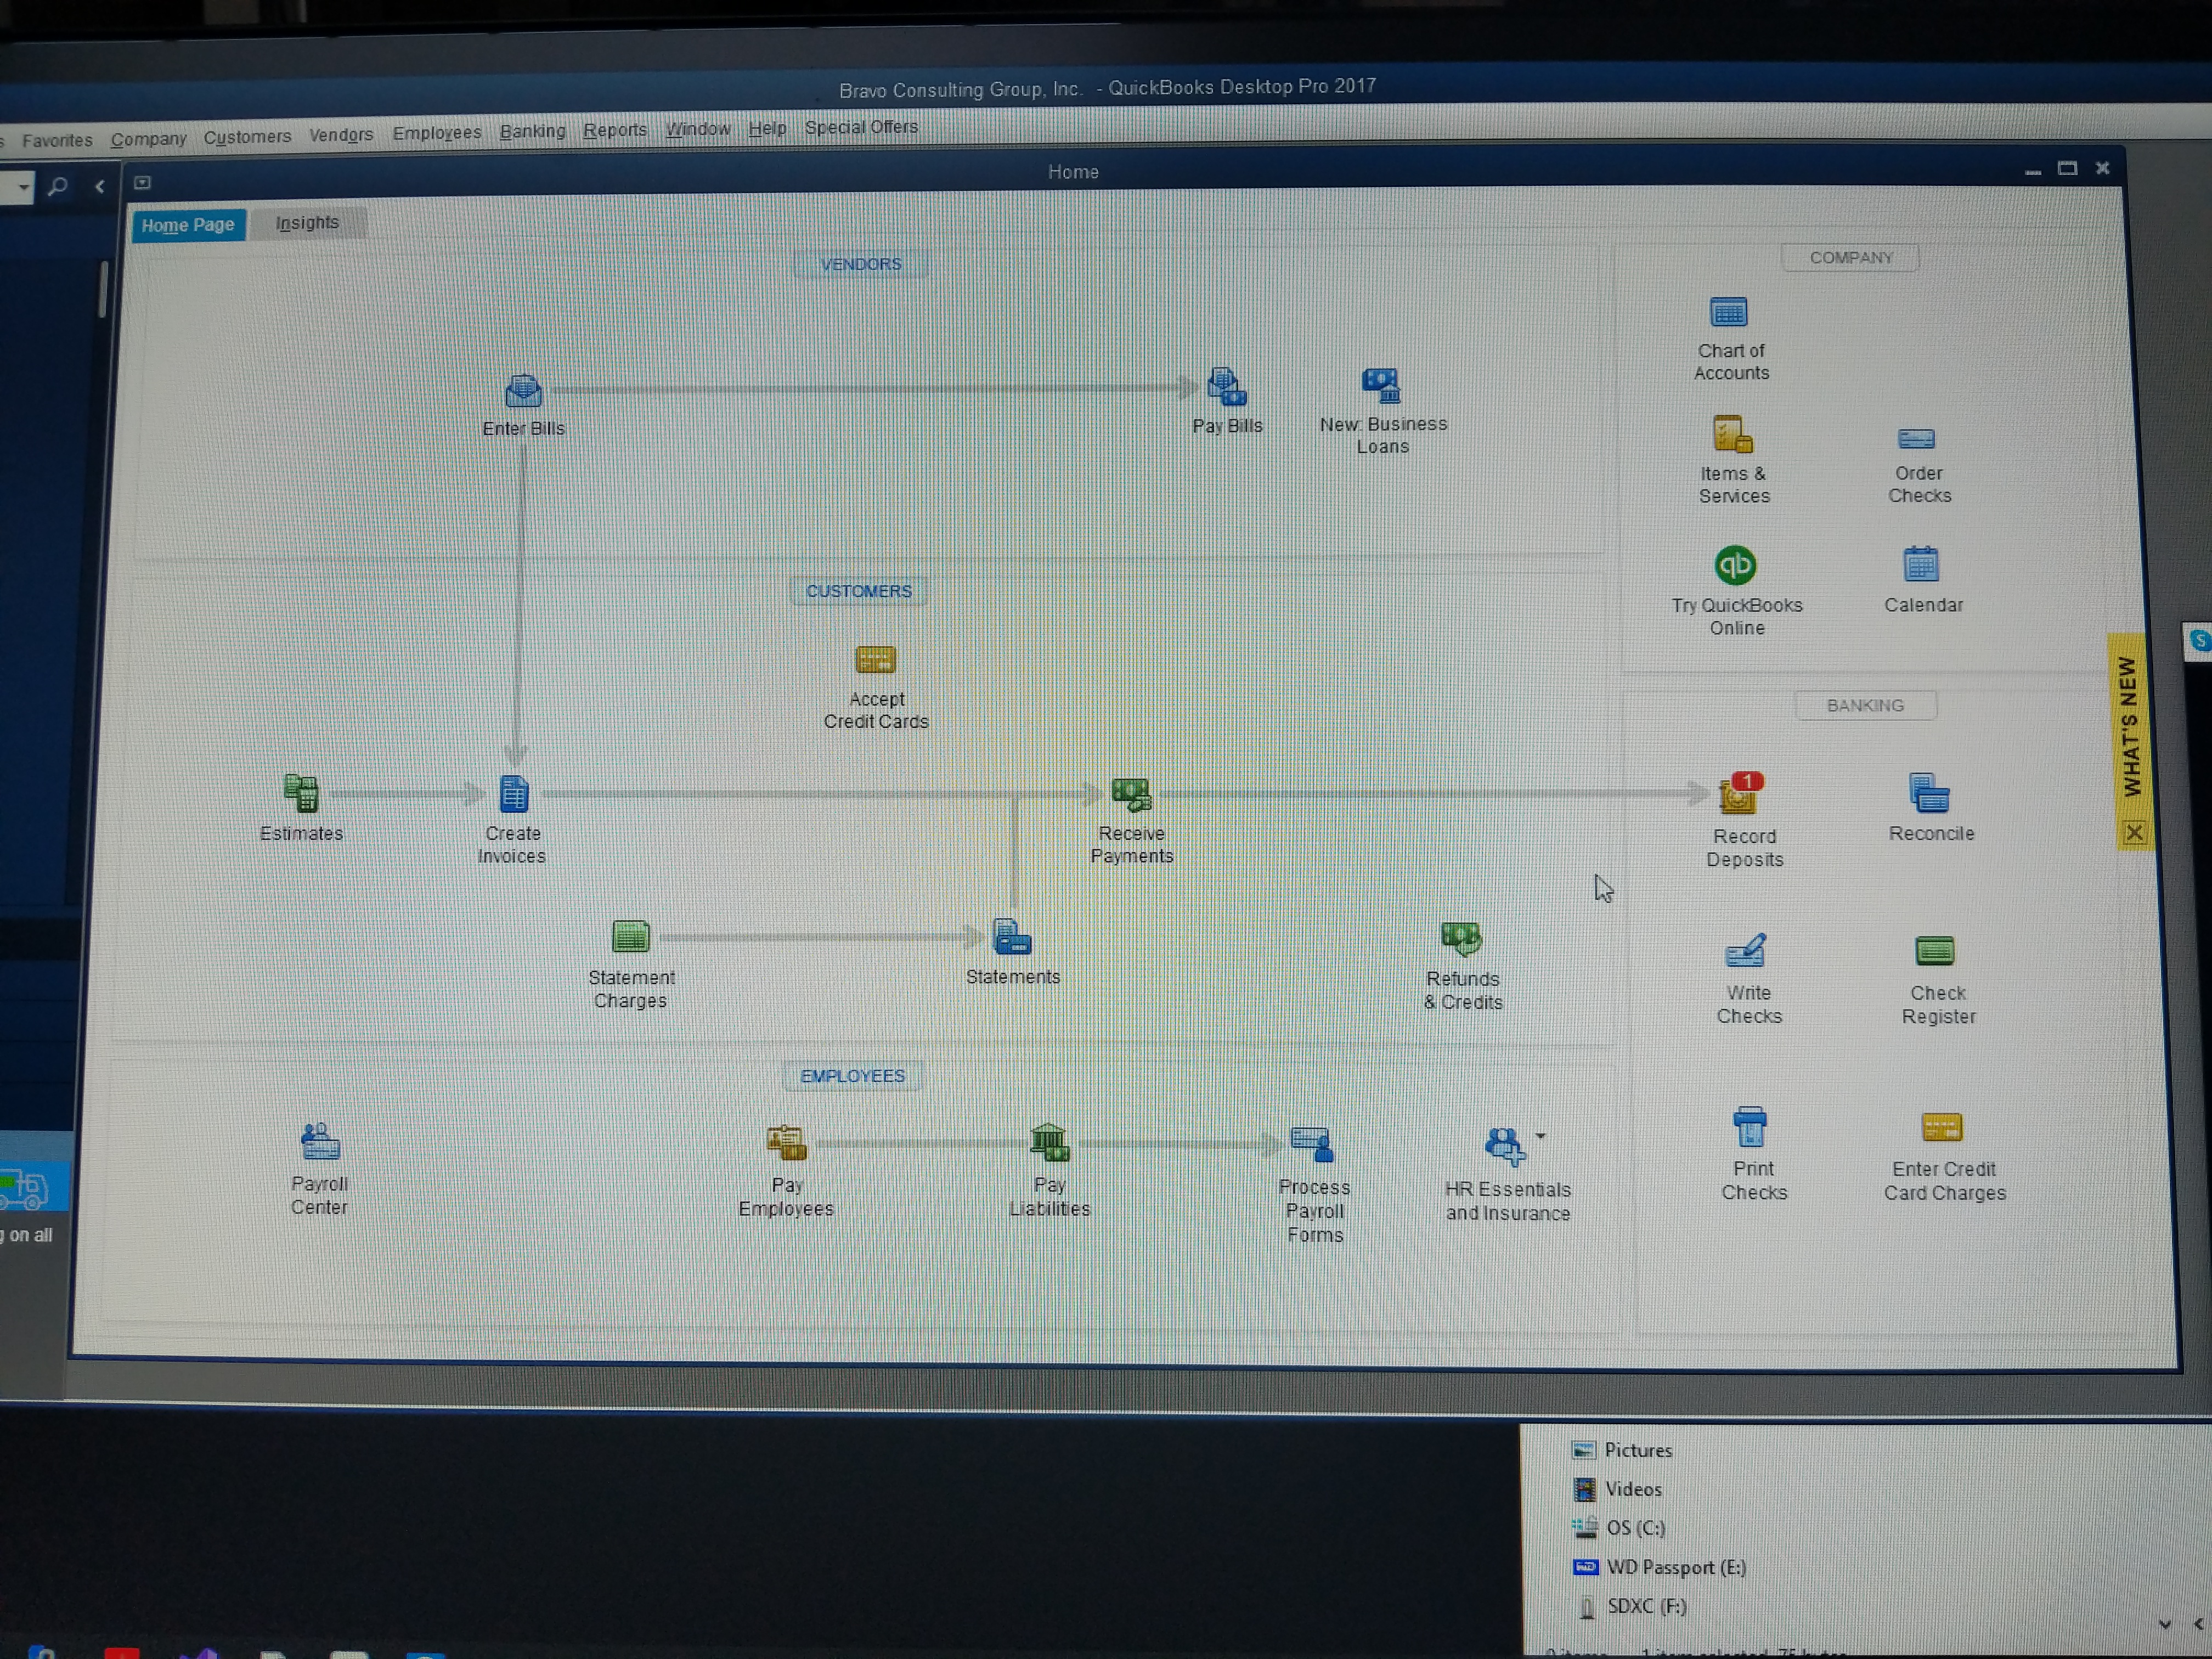
Task: Select Pictures in File Explorer tree
Action: (x=1637, y=1450)
